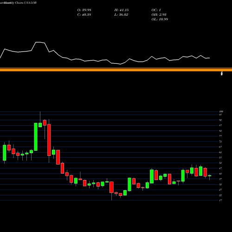This screenshot has height=232, width=232.
Task: Click the last small green candle near 40
Action: (210, 176)
